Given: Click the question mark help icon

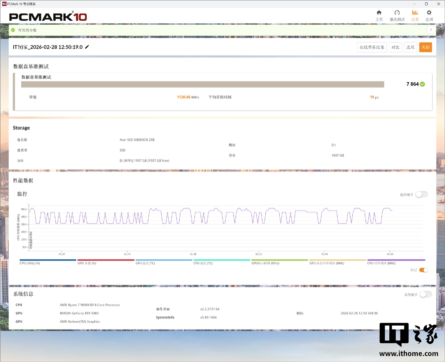Looking at the screenshot, I should pos(431,30).
